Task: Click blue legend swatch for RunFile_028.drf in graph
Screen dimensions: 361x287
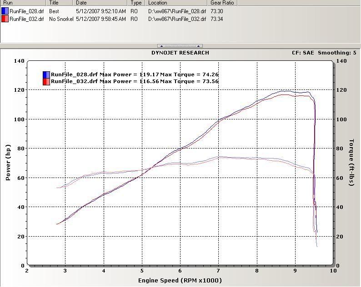Action: pyautogui.click(x=46, y=75)
